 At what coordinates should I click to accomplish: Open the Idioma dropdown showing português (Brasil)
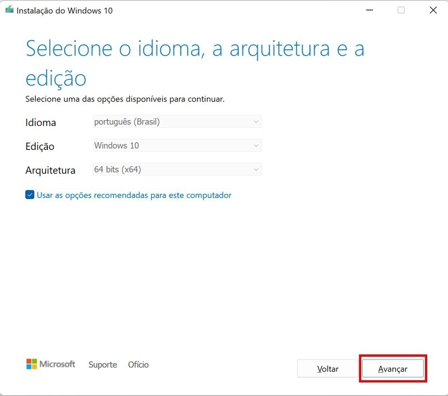click(177, 122)
